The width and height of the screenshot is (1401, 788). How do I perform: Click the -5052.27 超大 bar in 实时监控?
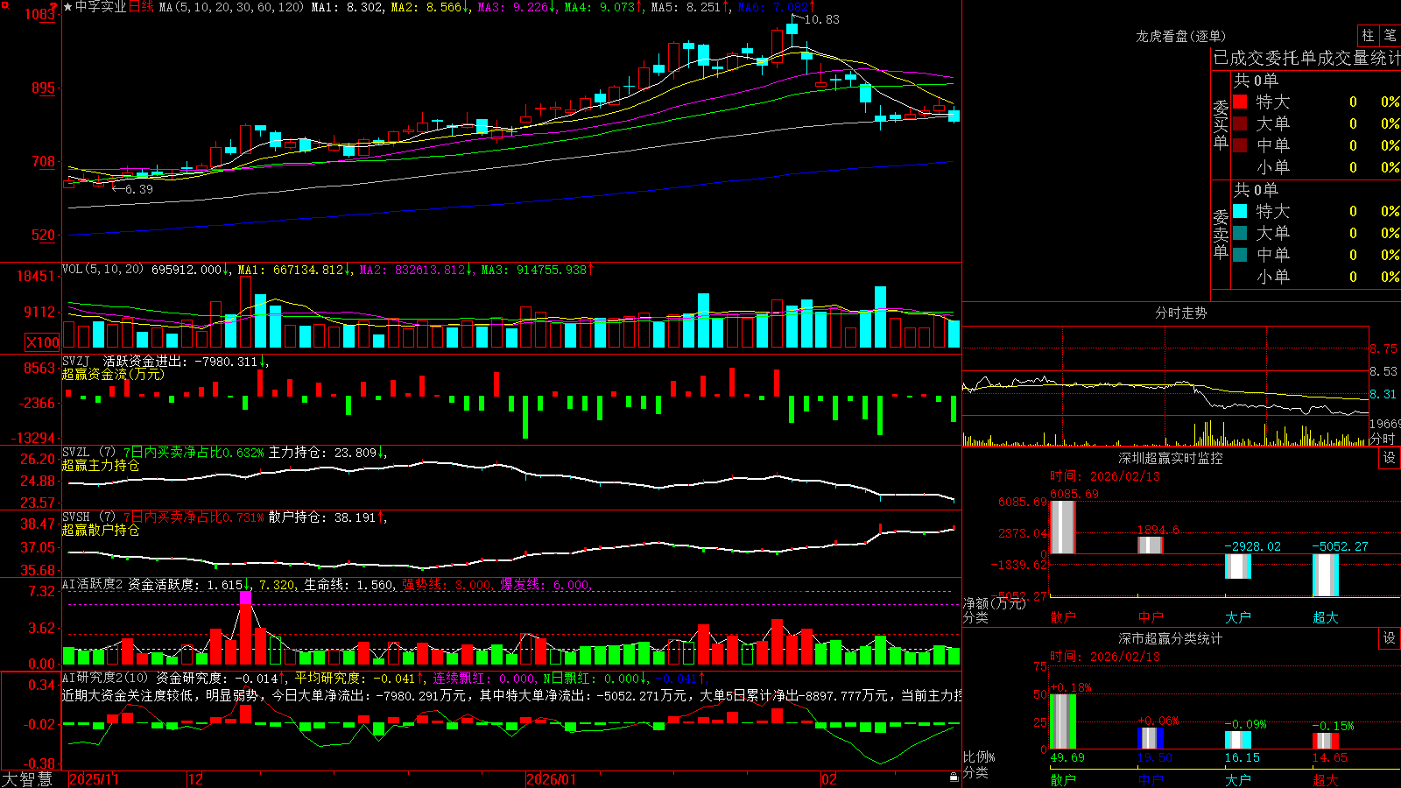coord(1326,575)
